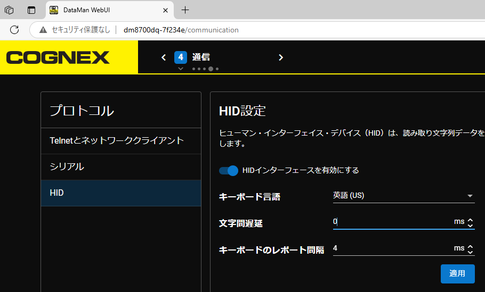Expand the step list chevron below badge

click(x=181, y=69)
